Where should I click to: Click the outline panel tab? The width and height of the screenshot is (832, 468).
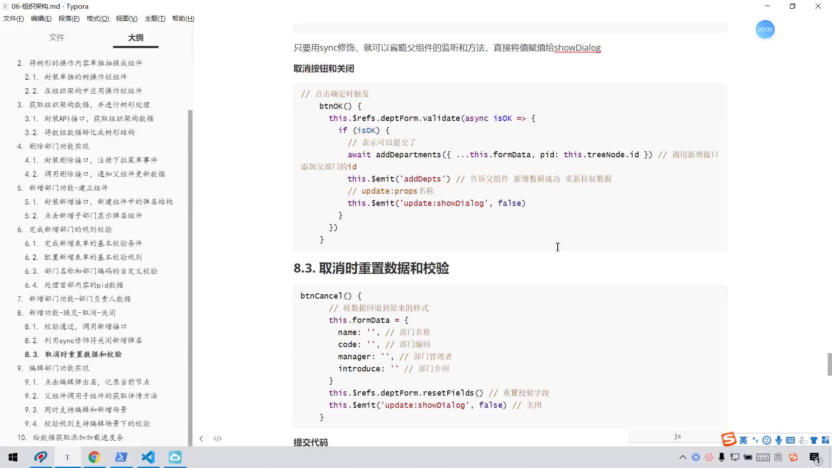point(136,37)
